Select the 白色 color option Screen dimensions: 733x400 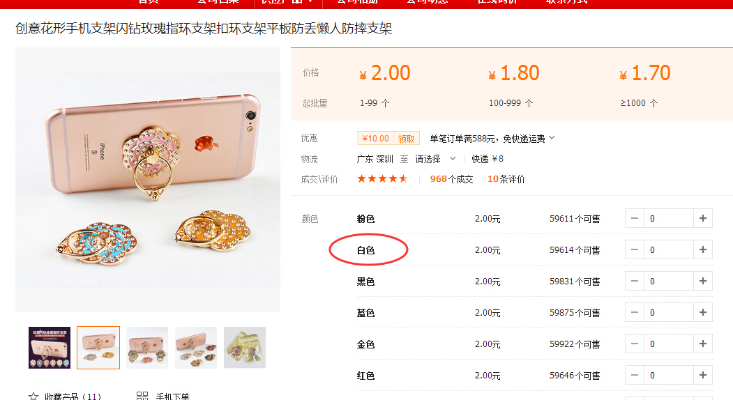coord(365,250)
